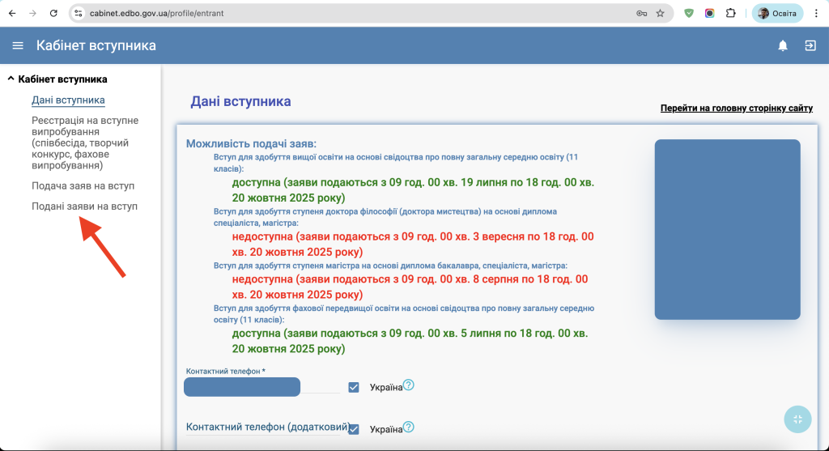
Task: Open the green shield extension
Action: pyautogui.click(x=689, y=13)
